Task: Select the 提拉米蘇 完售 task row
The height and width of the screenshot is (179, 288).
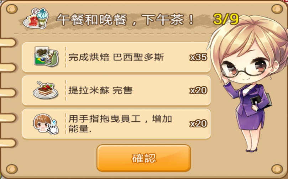Action: 116,90
